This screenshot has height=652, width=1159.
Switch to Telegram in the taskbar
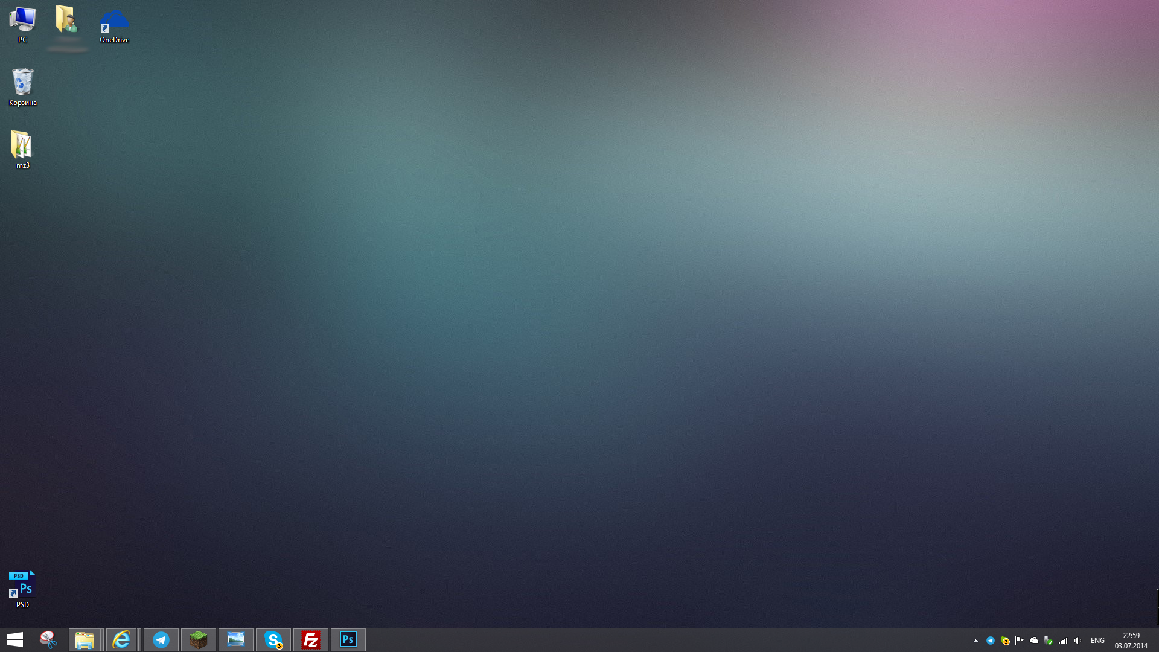161,640
